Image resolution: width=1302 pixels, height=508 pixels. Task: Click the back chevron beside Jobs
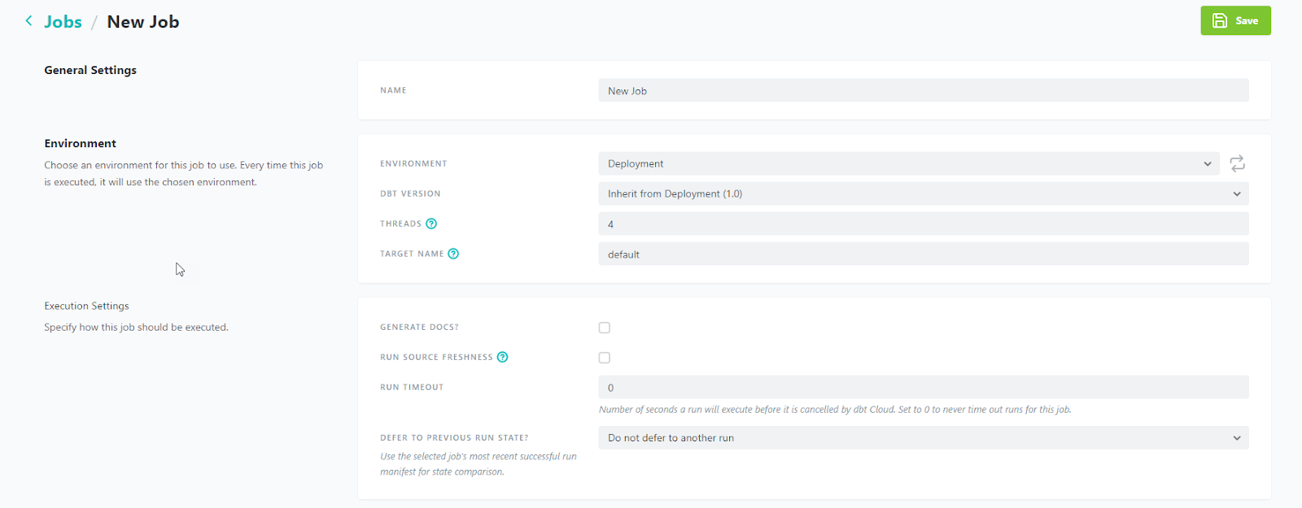point(29,21)
